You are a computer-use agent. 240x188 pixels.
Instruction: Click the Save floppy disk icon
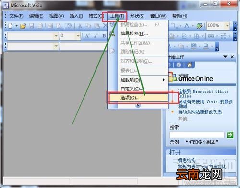pos(32,26)
